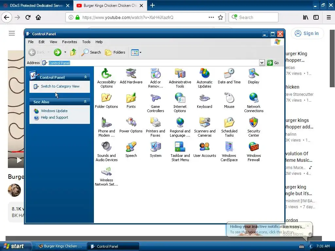Screen dimensions: 335x251
Task: Bookmark this page with the star icon
Action: 220,17
